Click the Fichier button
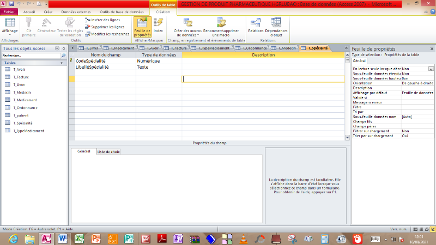436x245 pixels. (x=9, y=11)
